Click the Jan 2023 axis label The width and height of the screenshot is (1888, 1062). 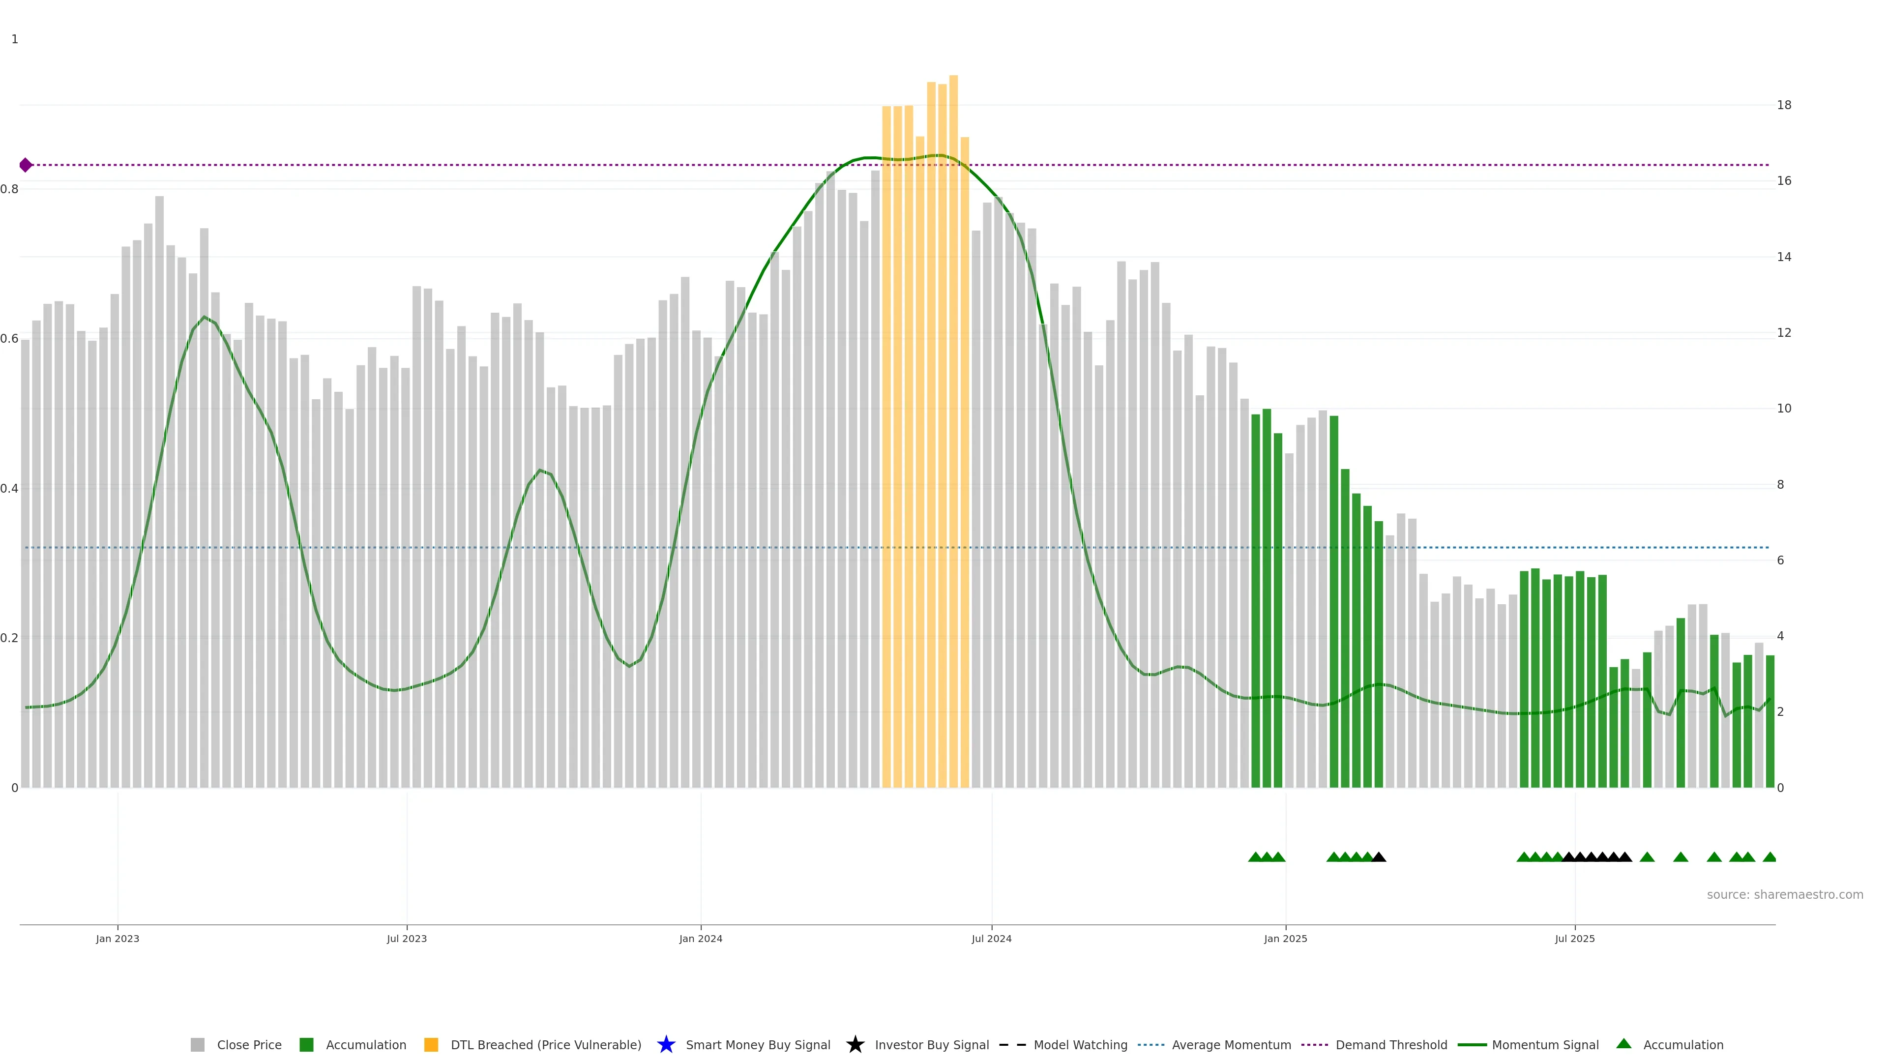pos(118,938)
